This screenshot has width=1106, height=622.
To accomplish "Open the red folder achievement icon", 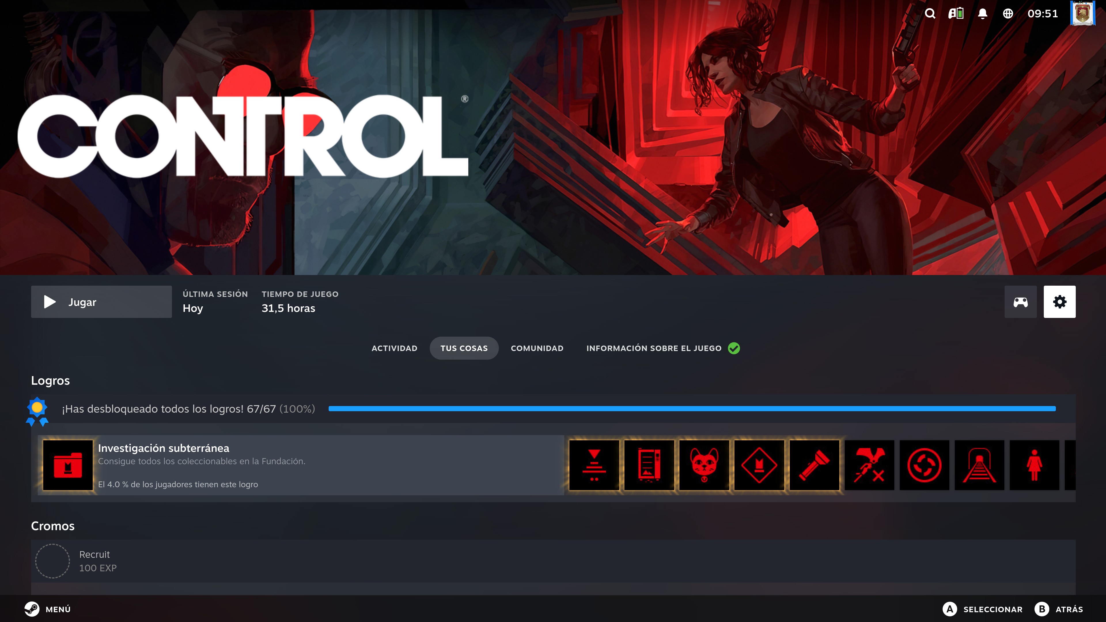I will pos(68,465).
